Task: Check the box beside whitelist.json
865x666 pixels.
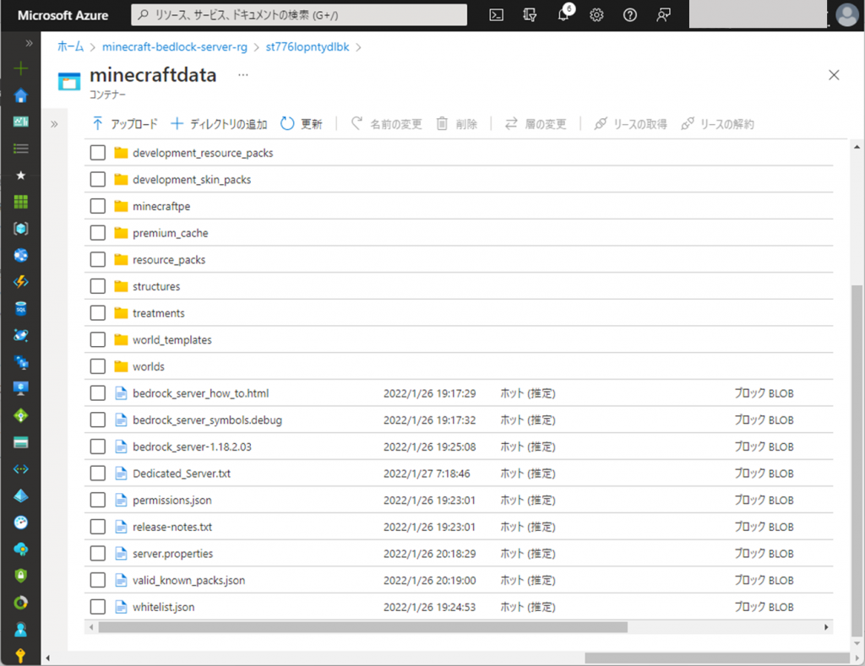Action: (x=98, y=607)
